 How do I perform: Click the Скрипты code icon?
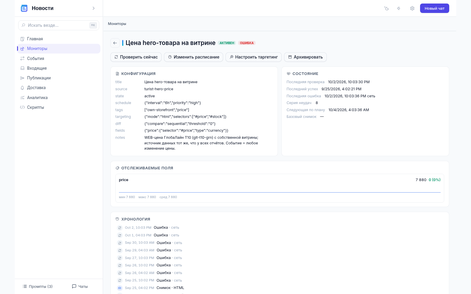point(22,107)
